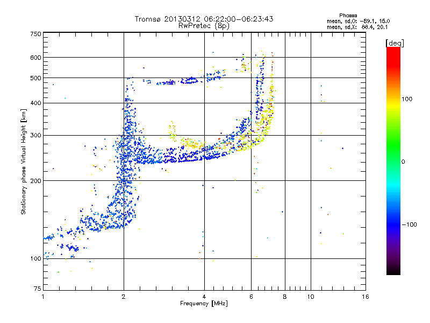Screen dimensions: 430x323
Task: Click the plot title 'Tromsø 20130312 06:22:00-06:23:43'
Action: tap(204, 19)
